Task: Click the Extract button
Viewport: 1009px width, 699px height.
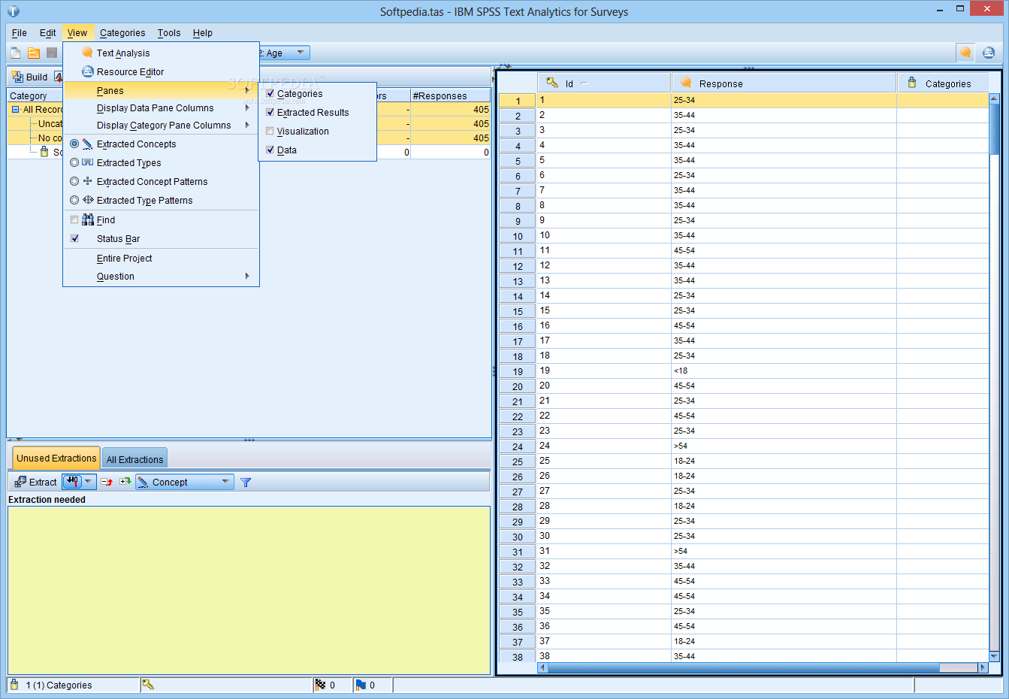Action: (x=35, y=482)
